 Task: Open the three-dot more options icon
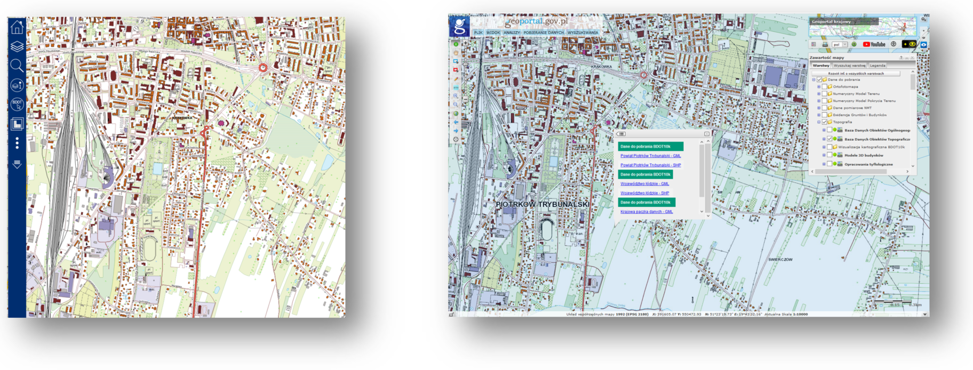[17, 143]
